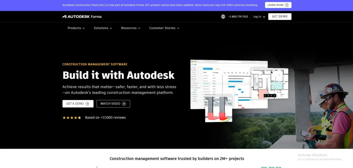Click the play icon in Watch Video
353x168 pixels.
[x=124, y=104]
